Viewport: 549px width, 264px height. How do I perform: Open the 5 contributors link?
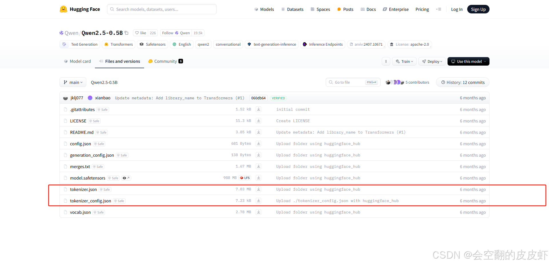(x=417, y=82)
